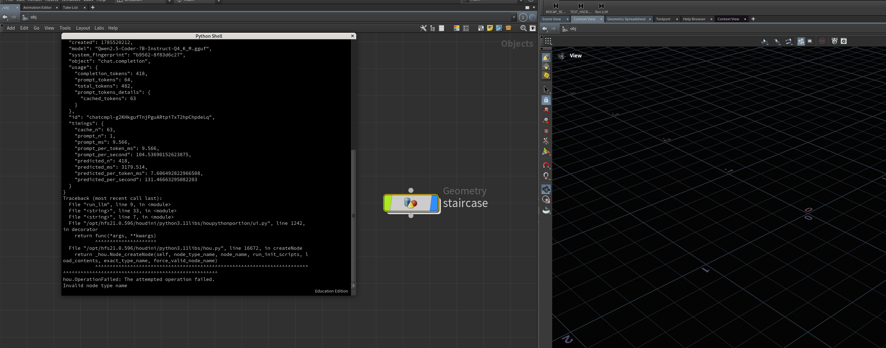This screenshot has height=348, width=886.
Task: Open the Textport tab
Action: [663, 19]
